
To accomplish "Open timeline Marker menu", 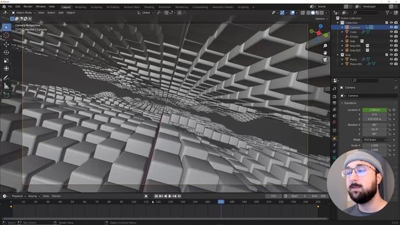I will coord(56,196).
